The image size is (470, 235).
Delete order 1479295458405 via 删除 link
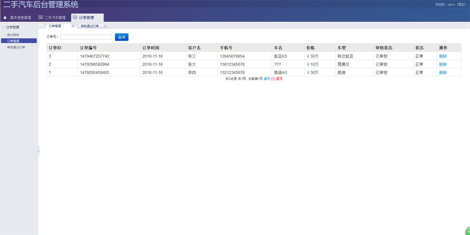[x=443, y=73]
